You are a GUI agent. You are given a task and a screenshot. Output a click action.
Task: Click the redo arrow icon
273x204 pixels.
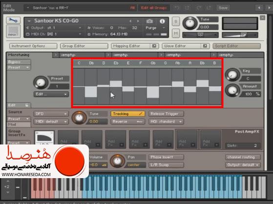pyautogui.click(x=199, y=8)
